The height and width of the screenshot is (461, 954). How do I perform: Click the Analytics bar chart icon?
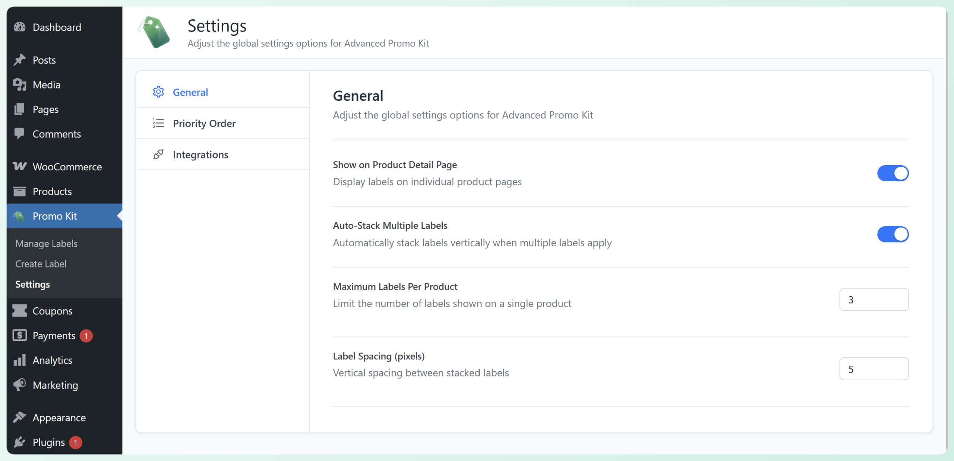point(19,360)
